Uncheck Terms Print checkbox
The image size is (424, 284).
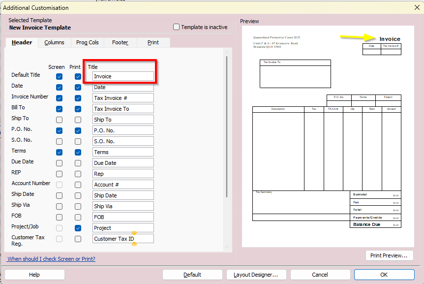(x=78, y=152)
